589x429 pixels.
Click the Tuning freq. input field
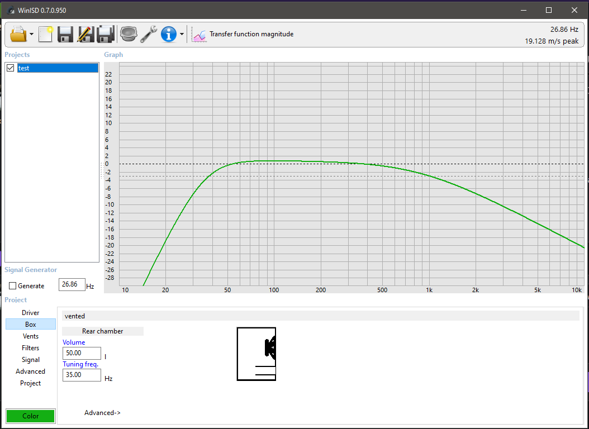pyautogui.click(x=82, y=375)
